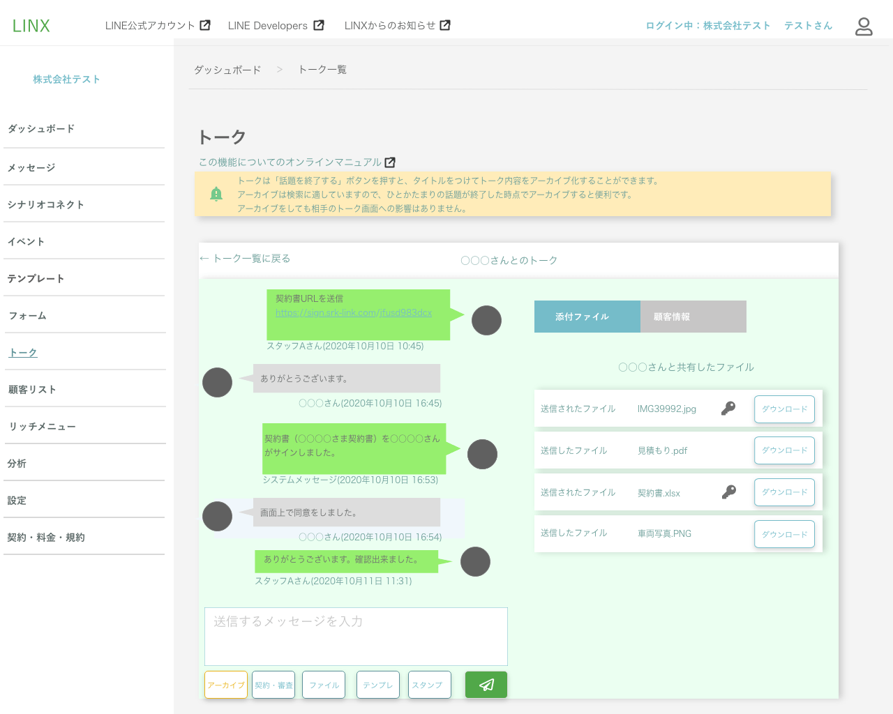
Task: Switch to the 顧客情報 tab
Action: tap(693, 317)
